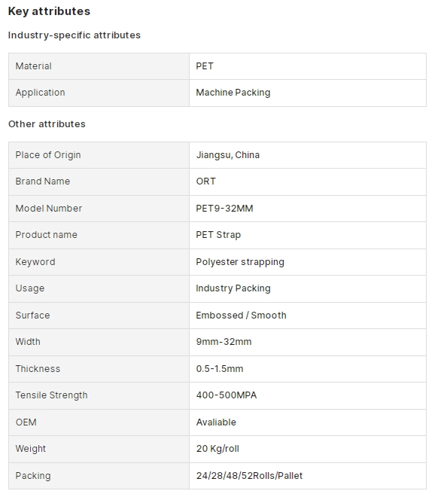Viewport: 441px width, 497px height.
Task: Click the Machine Packing application value
Action: (233, 93)
